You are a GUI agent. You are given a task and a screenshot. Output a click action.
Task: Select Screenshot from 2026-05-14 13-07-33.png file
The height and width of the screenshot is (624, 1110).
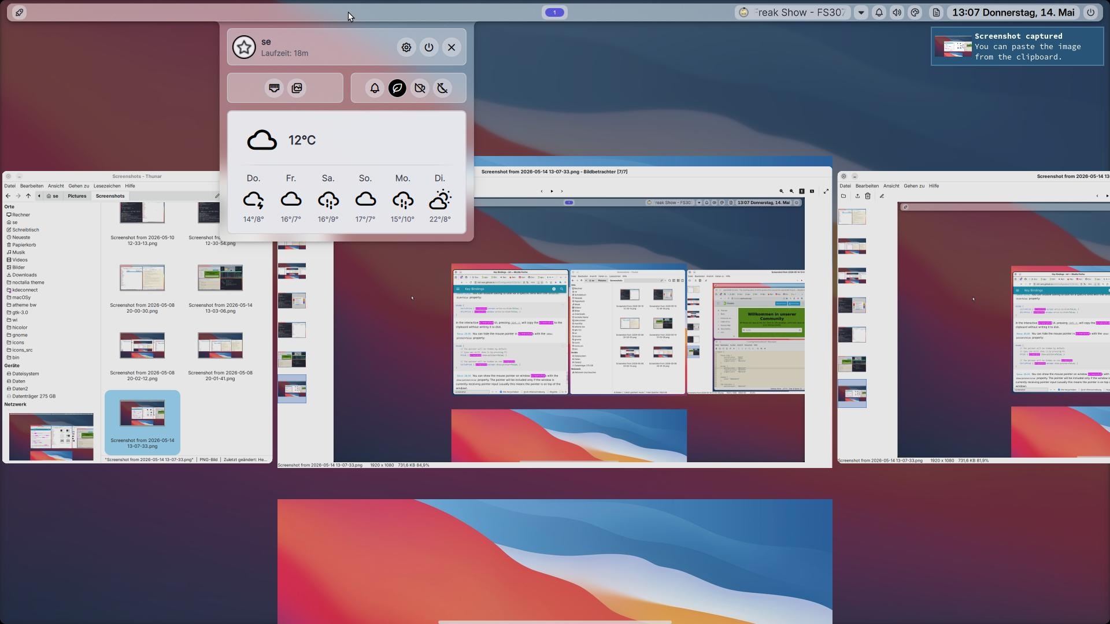pyautogui.click(x=142, y=422)
